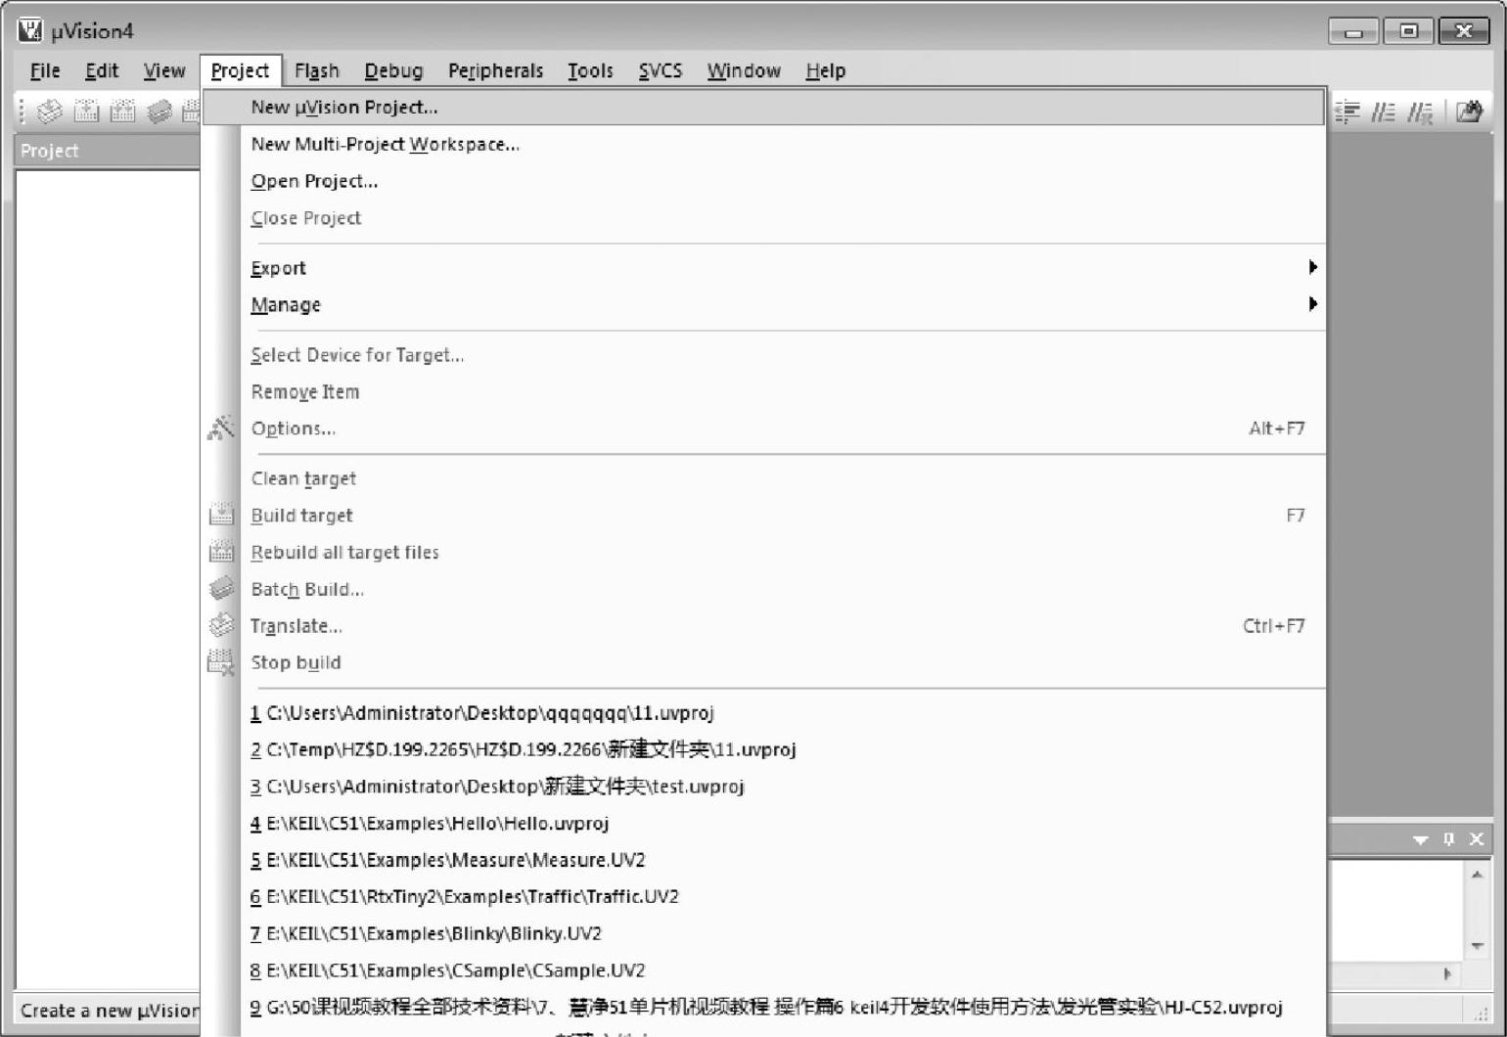
Task: Expand the Export submenu
Action: [x=782, y=268]
